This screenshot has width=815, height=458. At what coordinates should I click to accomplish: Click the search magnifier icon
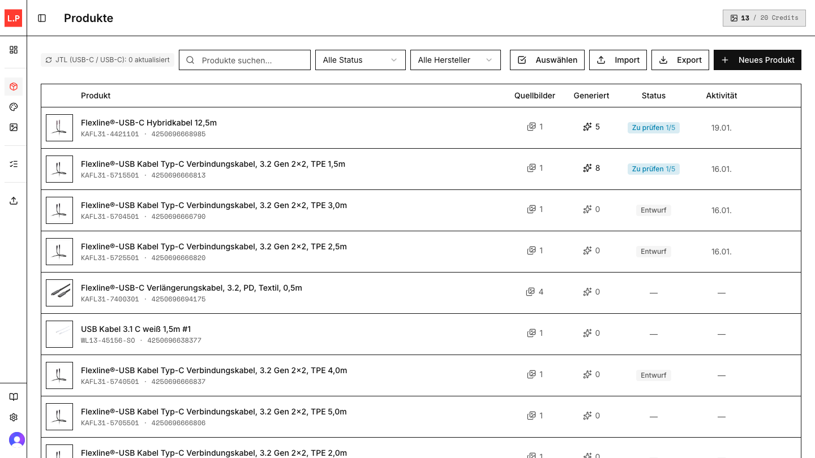pos(190,60)
